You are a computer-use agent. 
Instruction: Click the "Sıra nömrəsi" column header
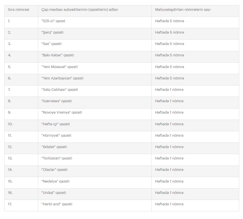19,10
